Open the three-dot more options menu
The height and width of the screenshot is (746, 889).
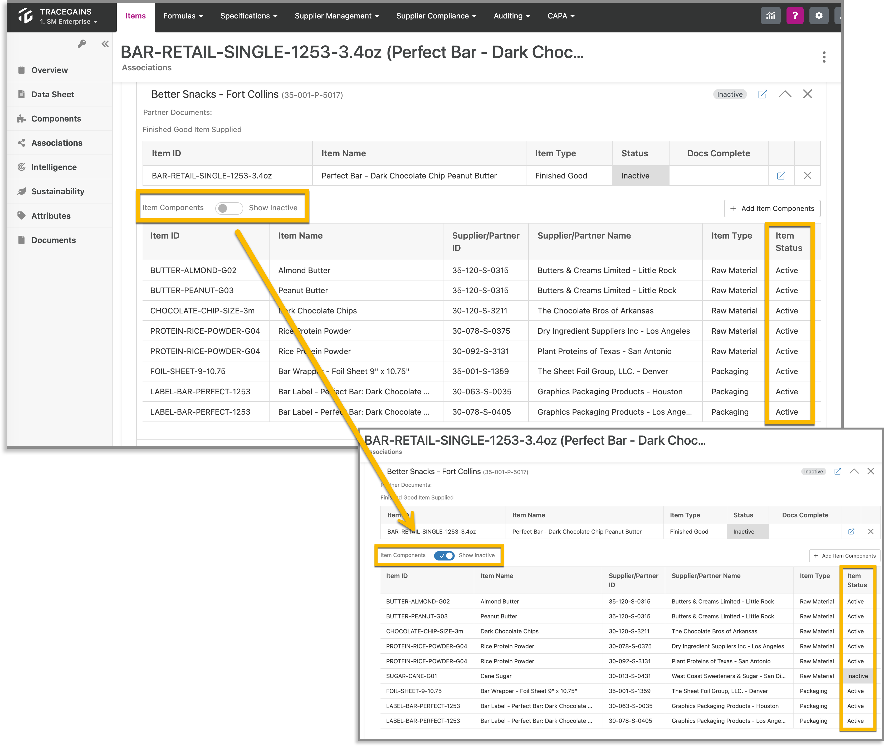point(824,57)
